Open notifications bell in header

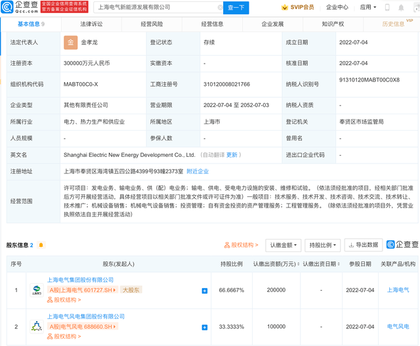tap(401, 7)
